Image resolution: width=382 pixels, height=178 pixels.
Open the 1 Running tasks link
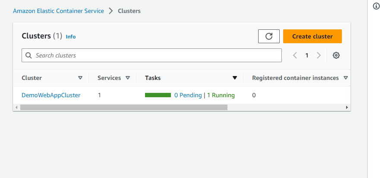221,95
